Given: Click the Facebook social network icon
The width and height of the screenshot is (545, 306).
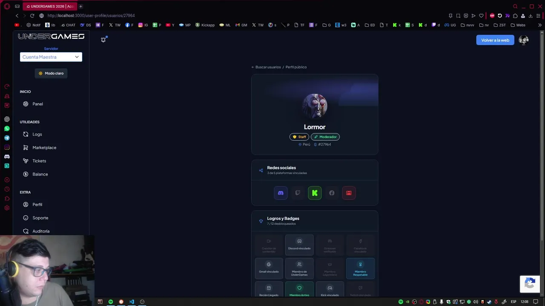Looking at the screenshot, I should coord(332,193).
